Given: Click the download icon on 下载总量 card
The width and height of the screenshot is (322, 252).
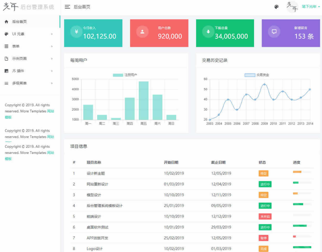Looking at the screenshot, I should [x=208, y=32].
